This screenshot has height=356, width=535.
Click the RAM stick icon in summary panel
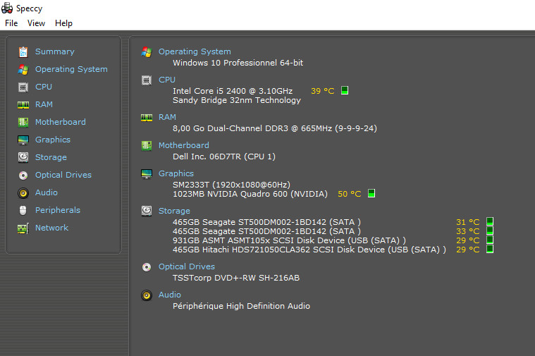[147, 118]
